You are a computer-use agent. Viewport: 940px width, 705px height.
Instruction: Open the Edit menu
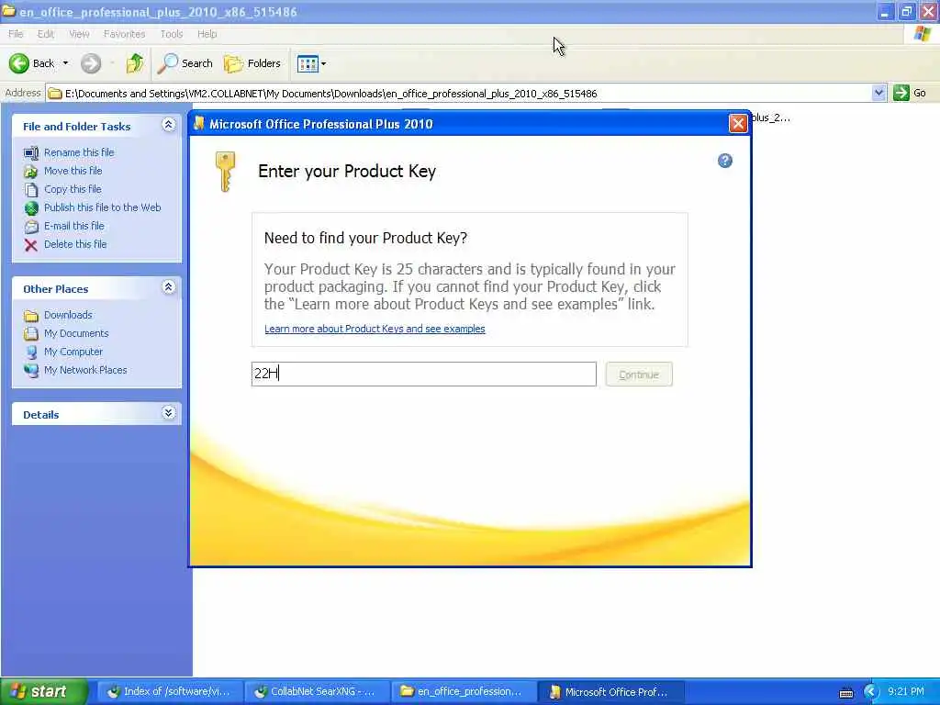[x=46, y=34]
